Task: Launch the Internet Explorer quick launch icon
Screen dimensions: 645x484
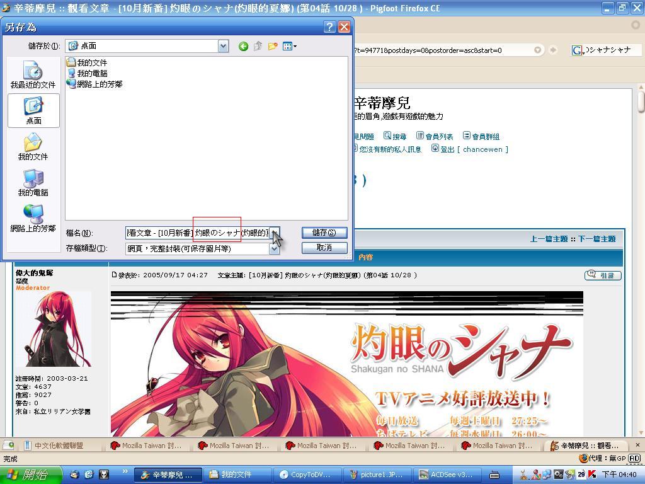Action: coord(89,475)
